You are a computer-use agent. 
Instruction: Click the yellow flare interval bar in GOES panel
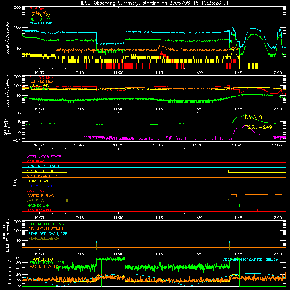240,132
